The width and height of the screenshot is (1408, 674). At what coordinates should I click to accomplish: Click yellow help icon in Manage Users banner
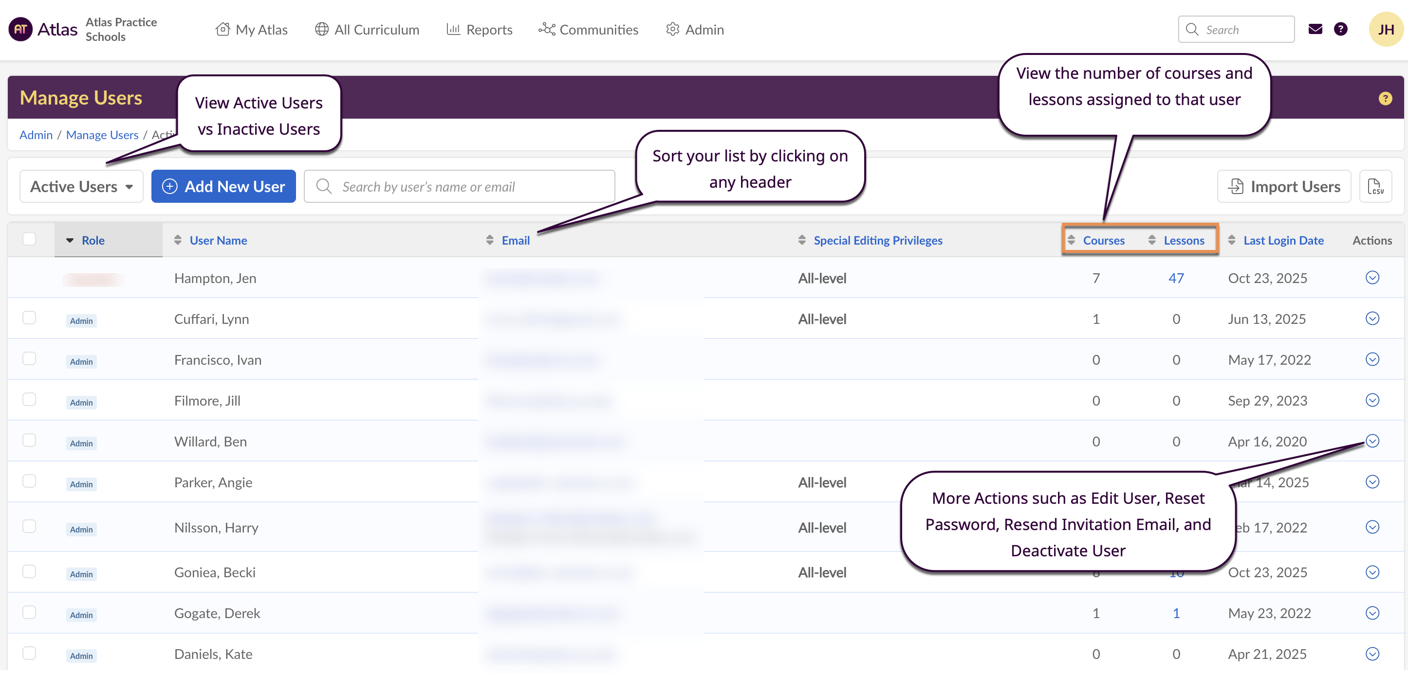[x=1385, y=99]
